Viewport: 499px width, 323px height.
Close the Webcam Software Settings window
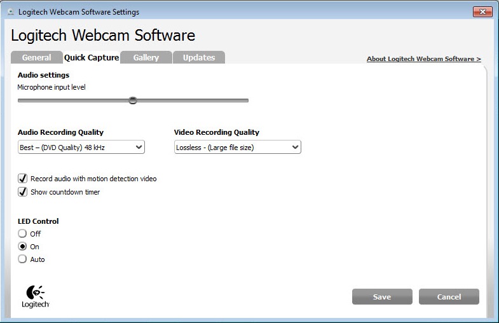point(482,11)
